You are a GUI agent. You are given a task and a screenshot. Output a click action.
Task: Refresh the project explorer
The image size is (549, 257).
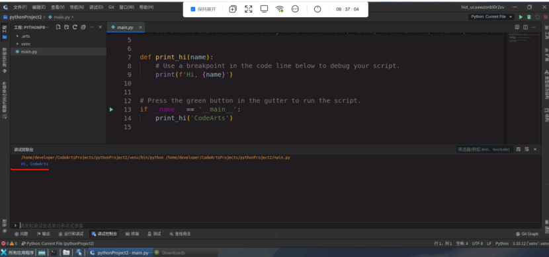(x=75, y=27)
